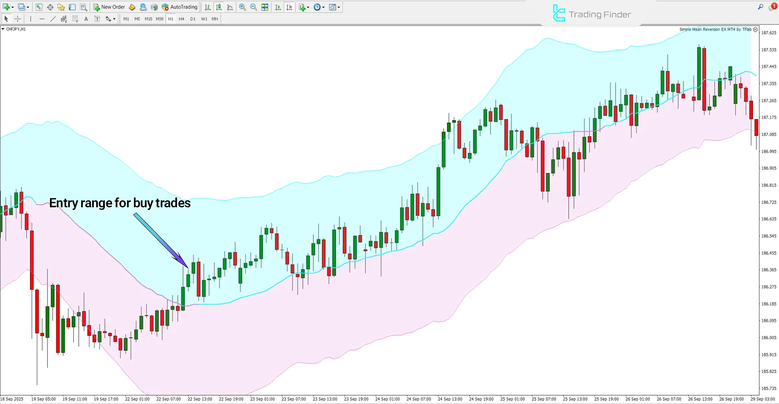This screenshot has width=779, height=404.
Task: Click the New Order button
Action: pos(109,7)
